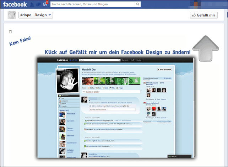This screenshot has height=167, width=228.
Task: Click 'Profil bearbeiten' button in the preview
Action: (x=164, y=70)
